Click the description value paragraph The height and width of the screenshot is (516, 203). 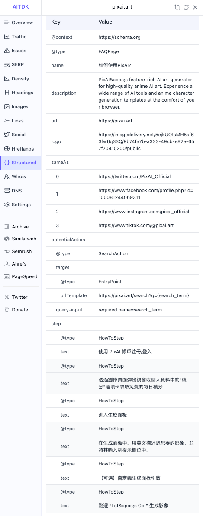[146, 93]
